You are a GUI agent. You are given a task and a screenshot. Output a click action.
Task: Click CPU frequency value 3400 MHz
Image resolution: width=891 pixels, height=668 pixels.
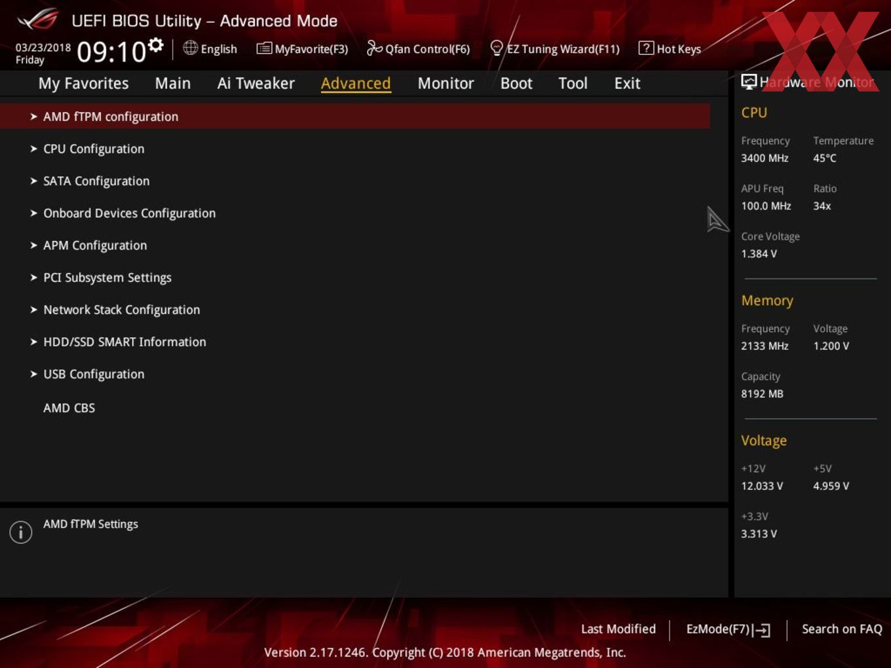pos(765,158)
